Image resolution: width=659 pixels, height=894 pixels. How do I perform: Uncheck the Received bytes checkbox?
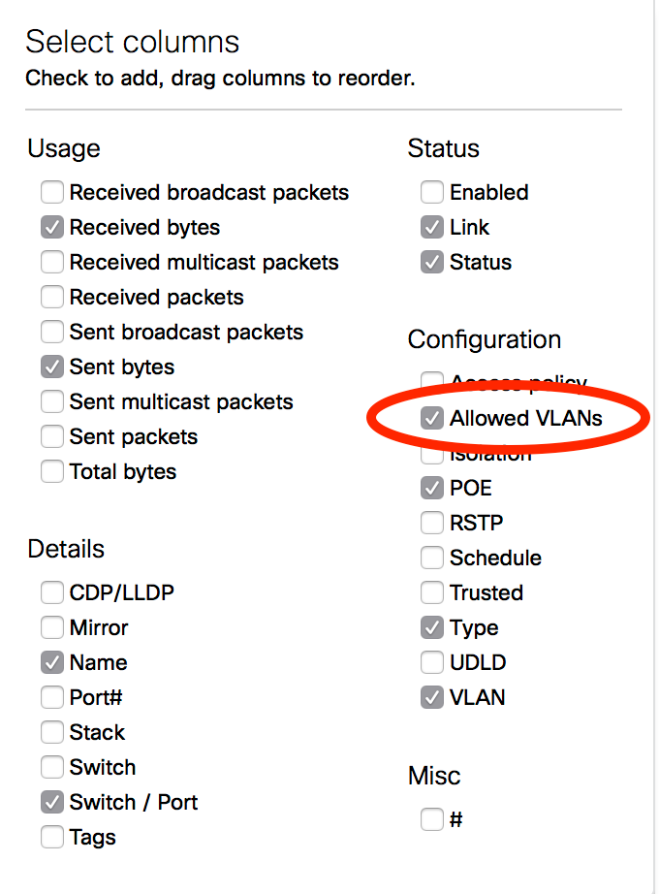(52, 228)
